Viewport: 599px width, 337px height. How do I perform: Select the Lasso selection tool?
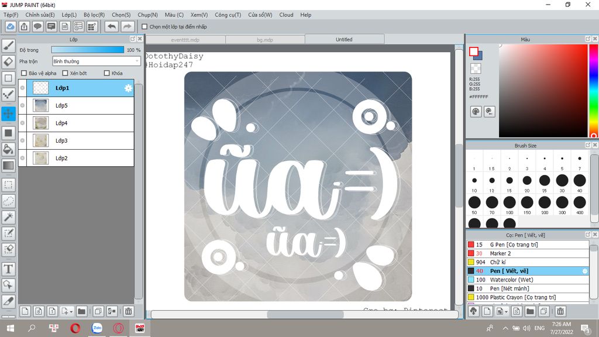click(8, 201)
